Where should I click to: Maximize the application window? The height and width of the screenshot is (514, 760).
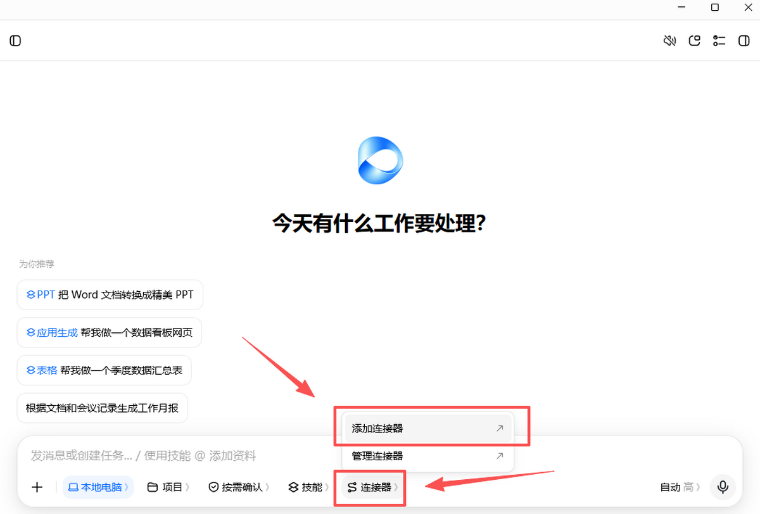point(715,8)
